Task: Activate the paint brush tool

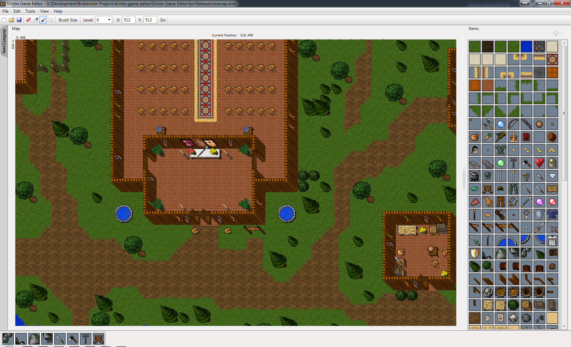Action: coord(43,20)
